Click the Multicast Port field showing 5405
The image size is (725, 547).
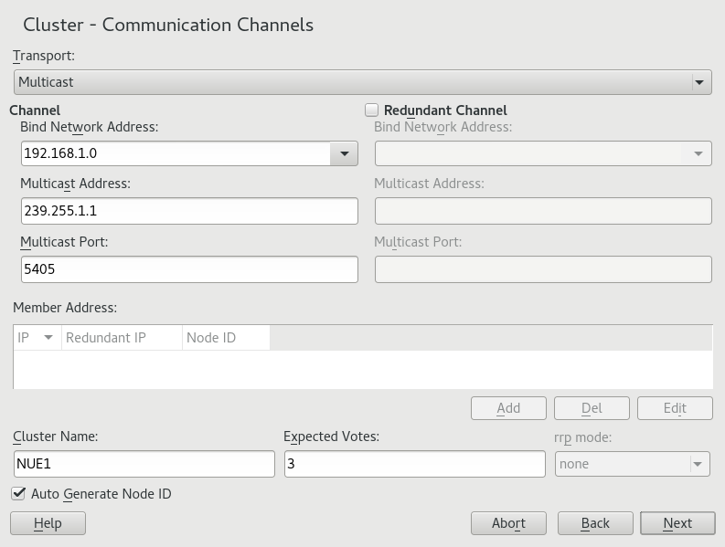point(188,269)
